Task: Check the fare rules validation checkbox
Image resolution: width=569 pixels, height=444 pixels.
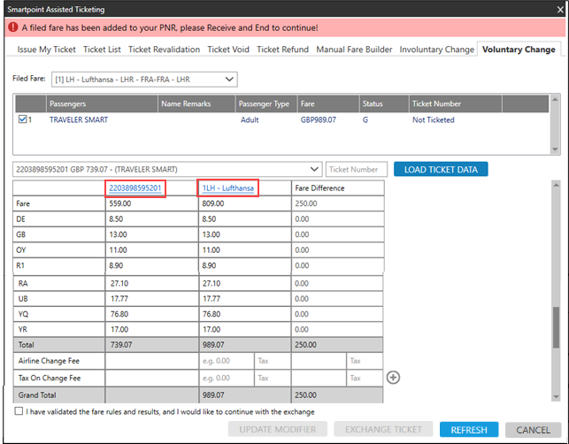Action: coord(19,411)
